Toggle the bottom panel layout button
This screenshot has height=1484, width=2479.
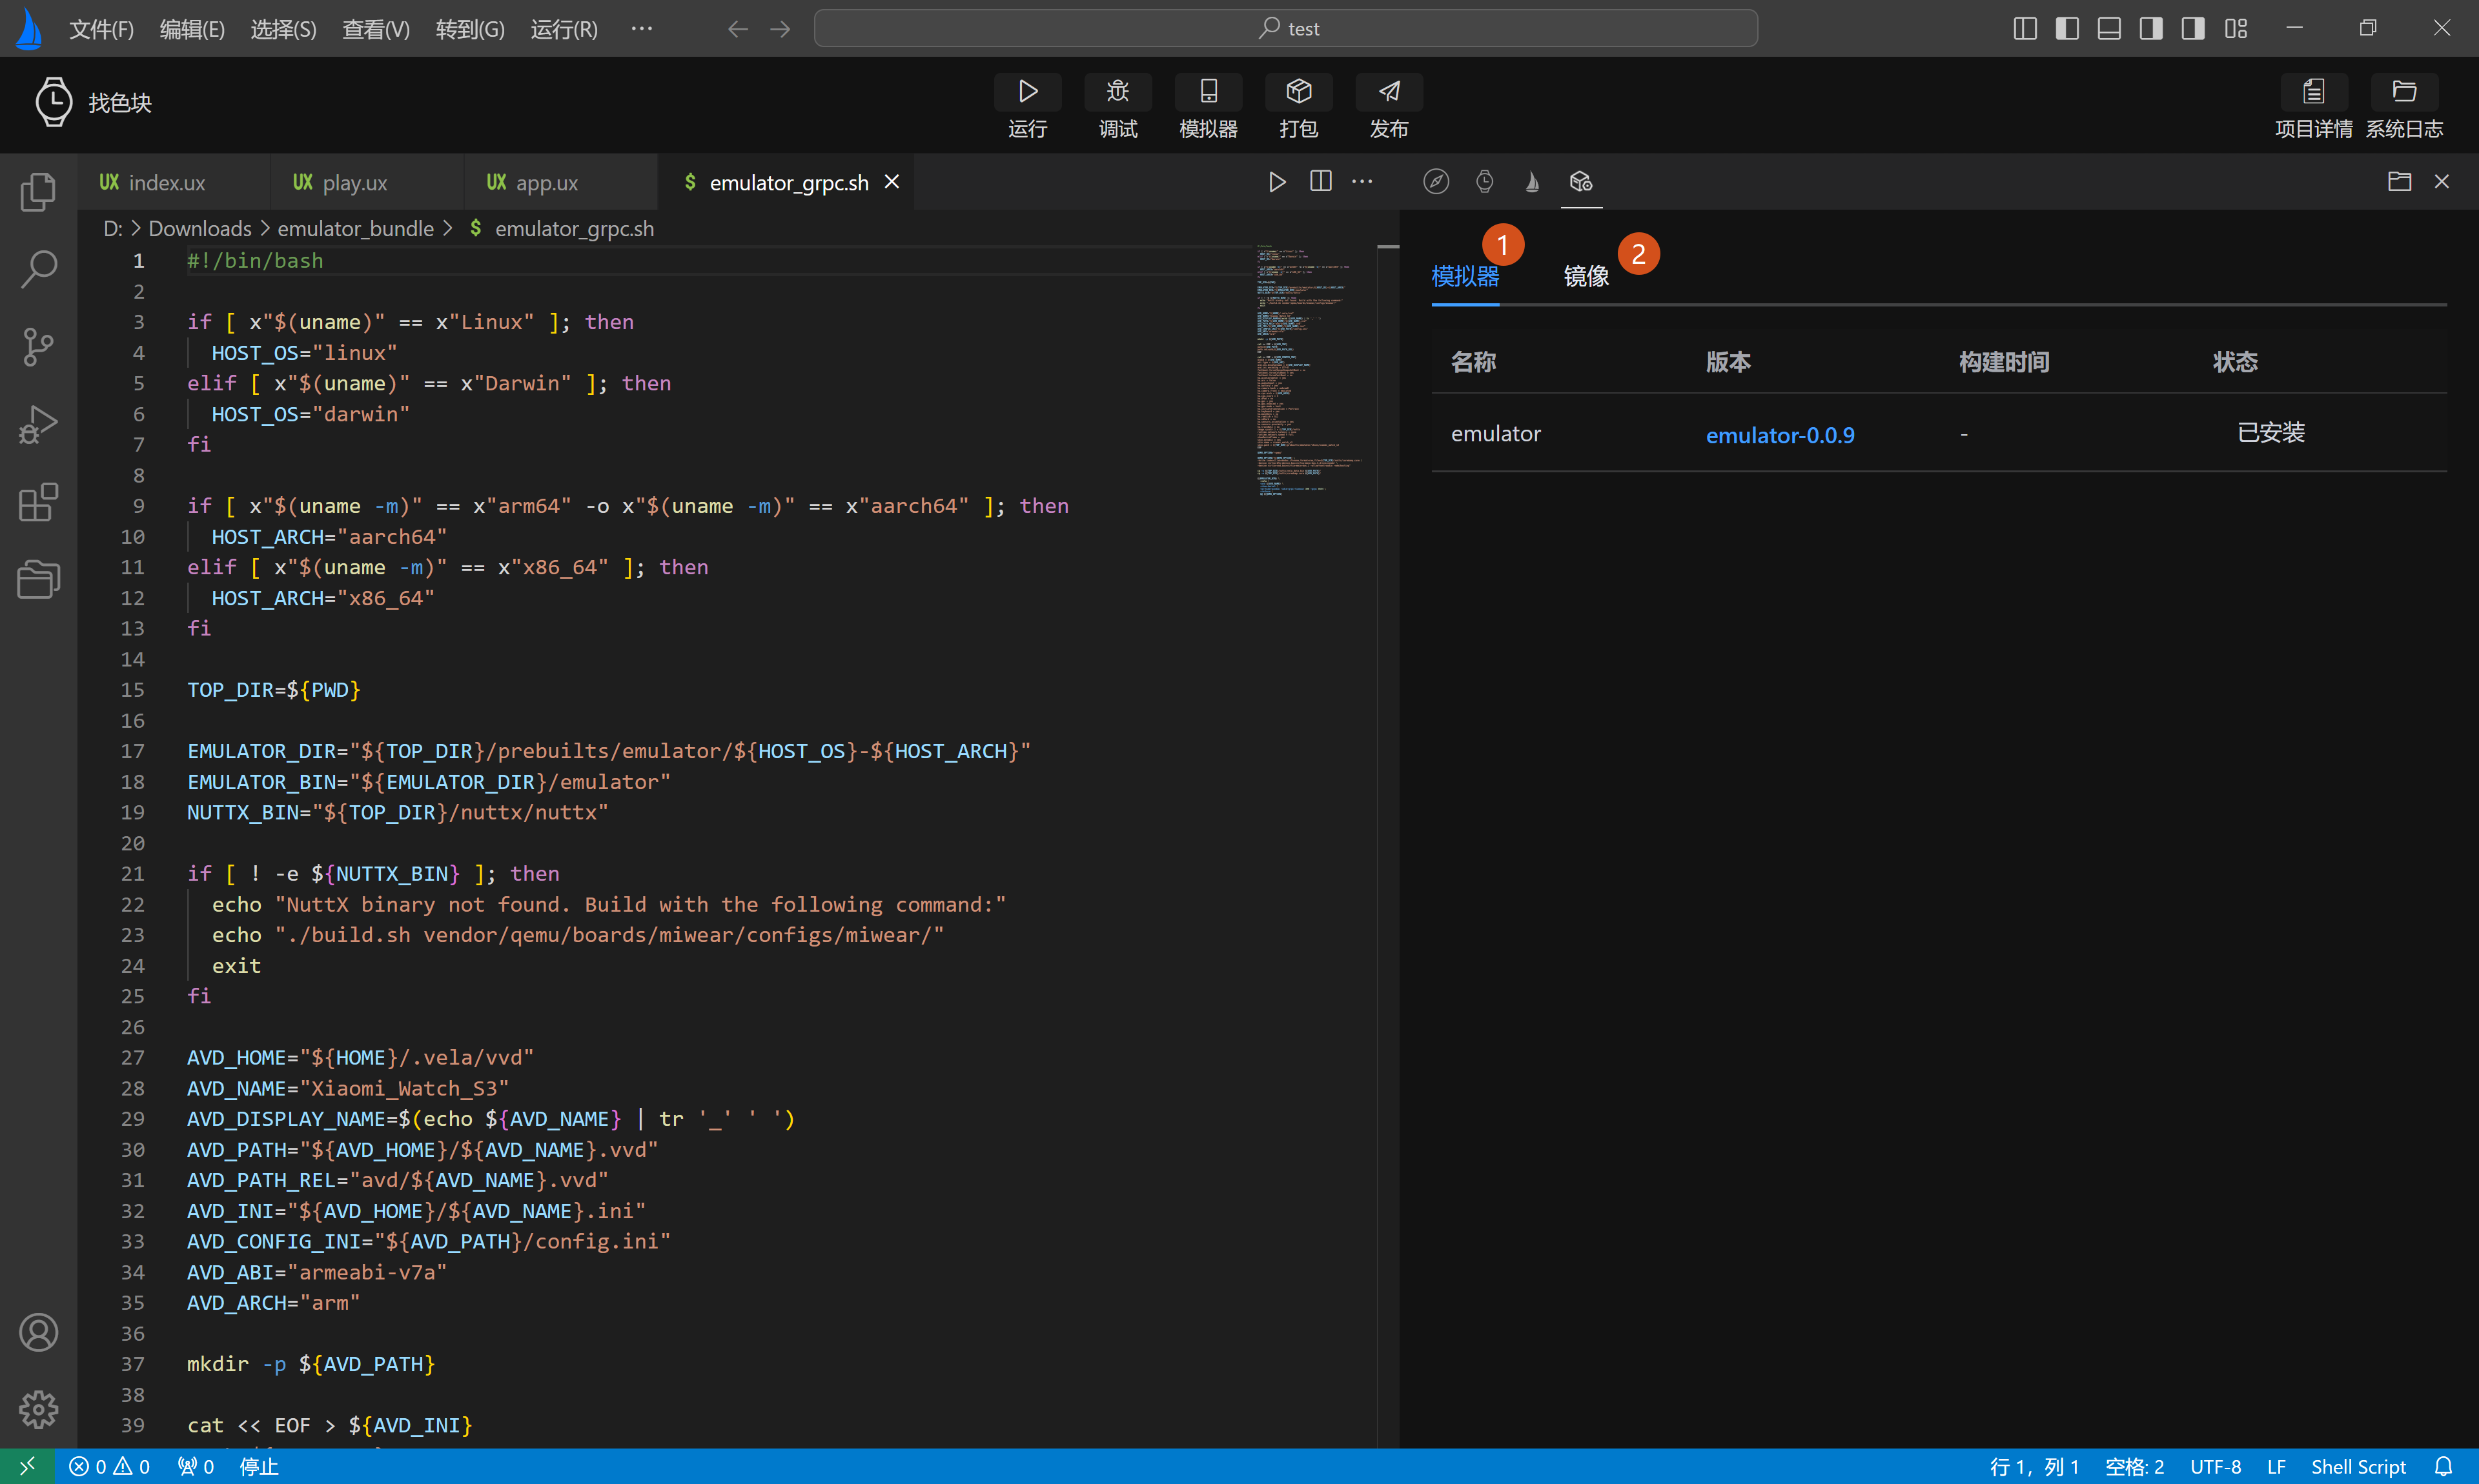pyautogui.click(x=2109, y=28)
